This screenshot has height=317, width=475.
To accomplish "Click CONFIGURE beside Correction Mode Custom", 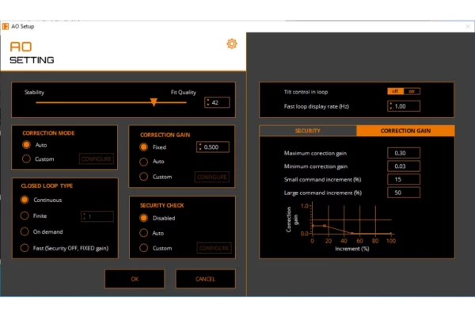I will (x=97, y=159).
